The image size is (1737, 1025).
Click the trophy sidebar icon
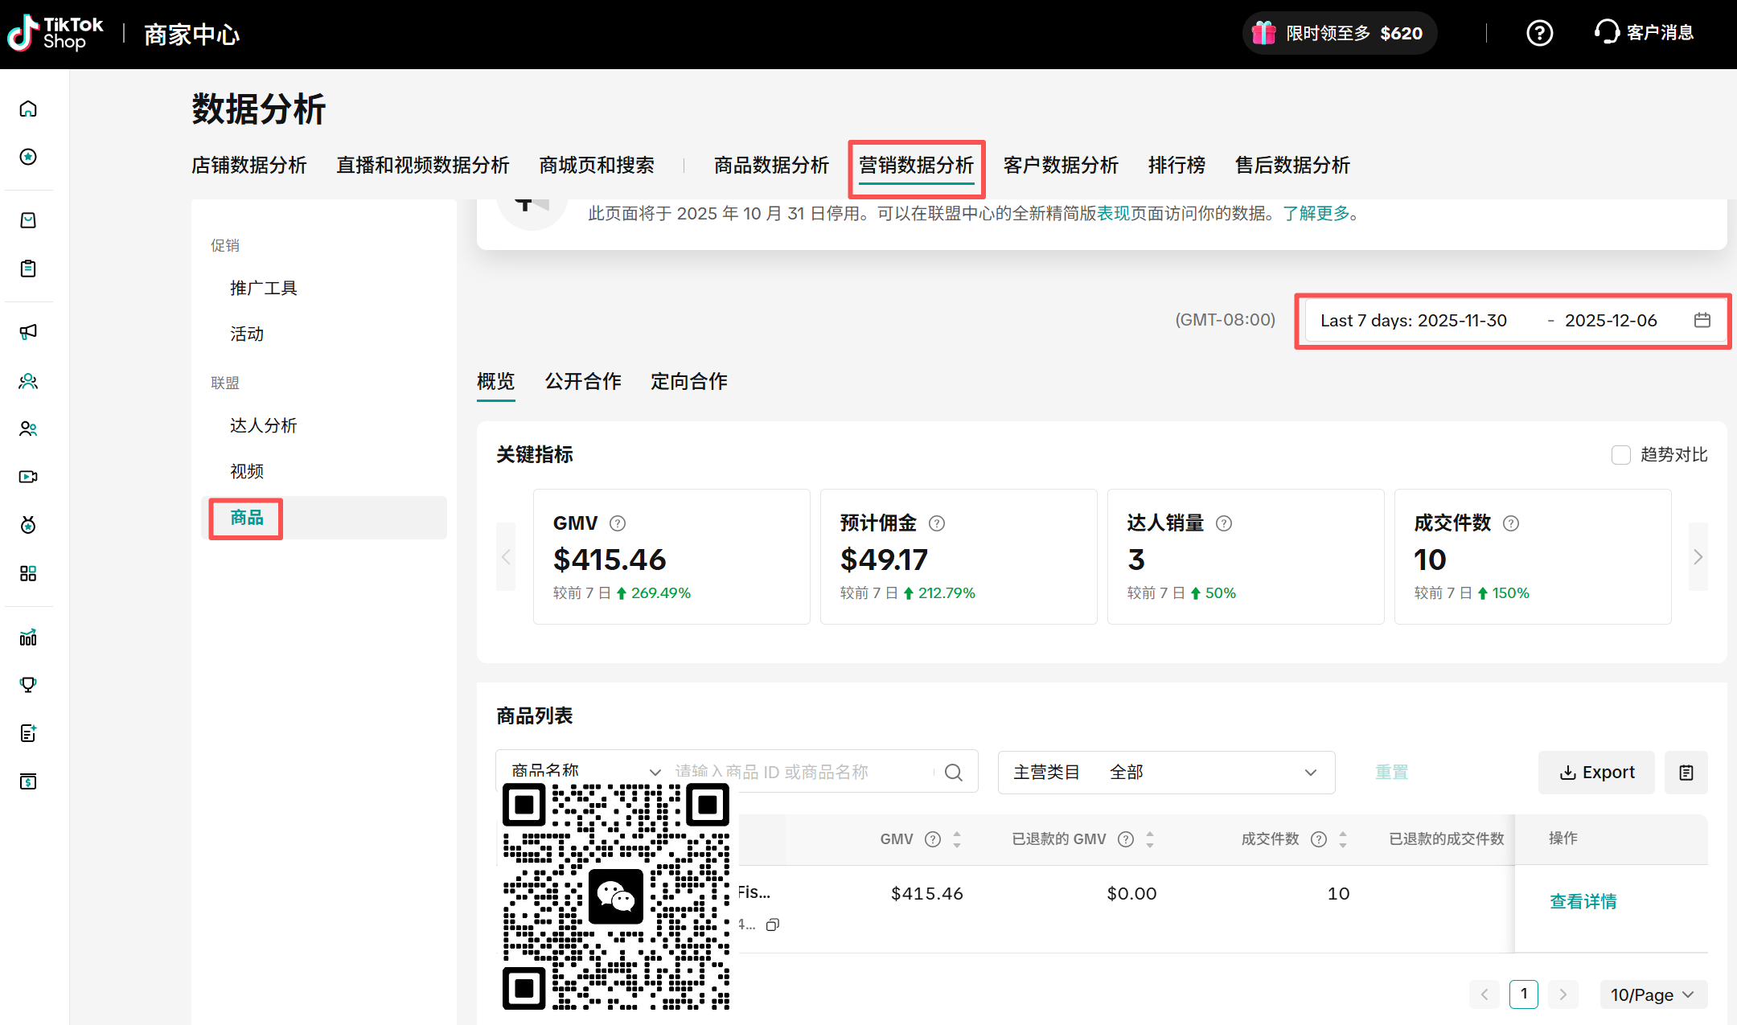tap(28, 685)
